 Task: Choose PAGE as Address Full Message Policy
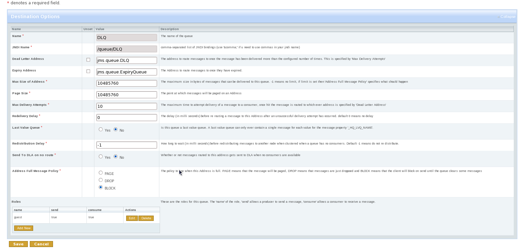(x=101, y=173)
